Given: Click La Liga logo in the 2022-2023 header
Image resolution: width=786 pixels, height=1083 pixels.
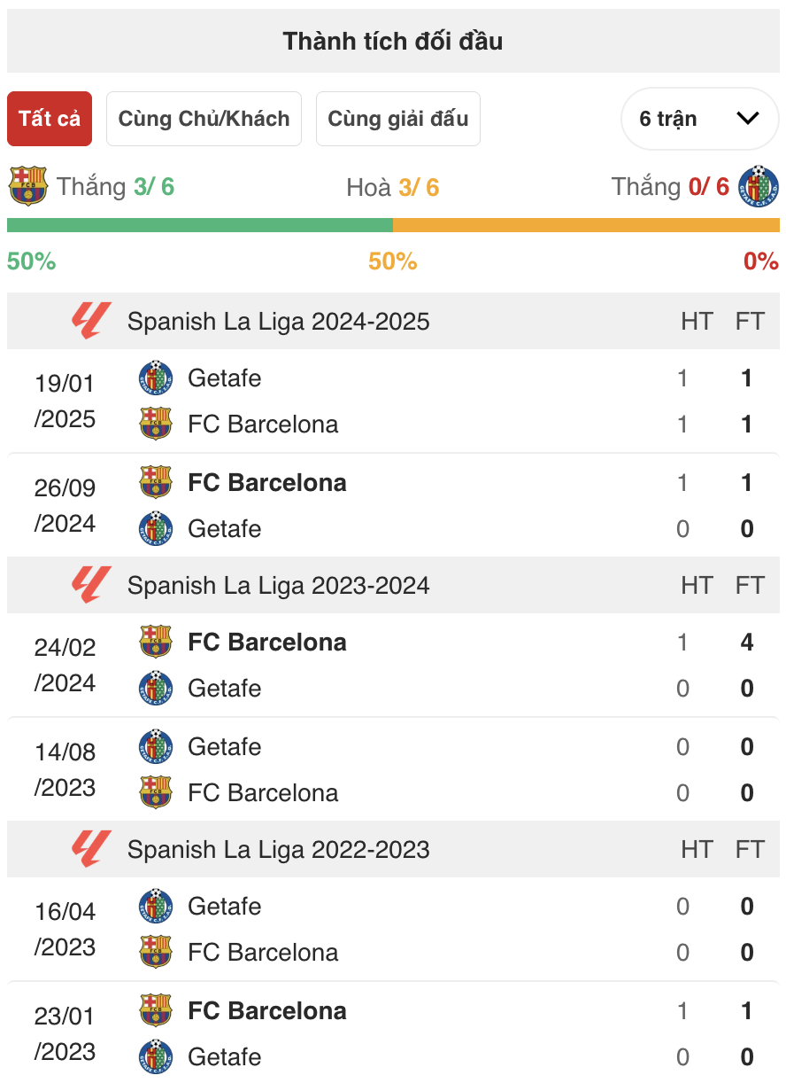Looking at the screenshot, I should [92, 849].
